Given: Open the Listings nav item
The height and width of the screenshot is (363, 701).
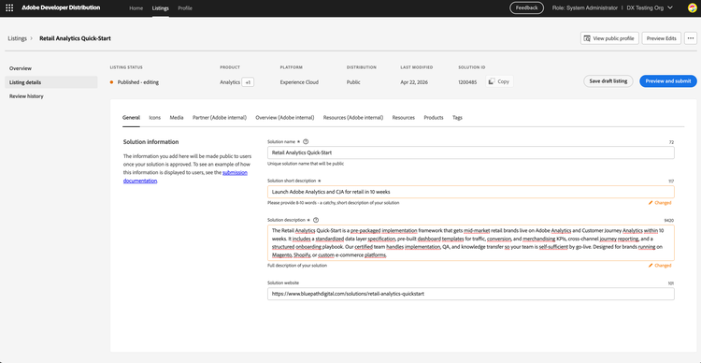Looking at the screenshot, I should pos(161,8).
